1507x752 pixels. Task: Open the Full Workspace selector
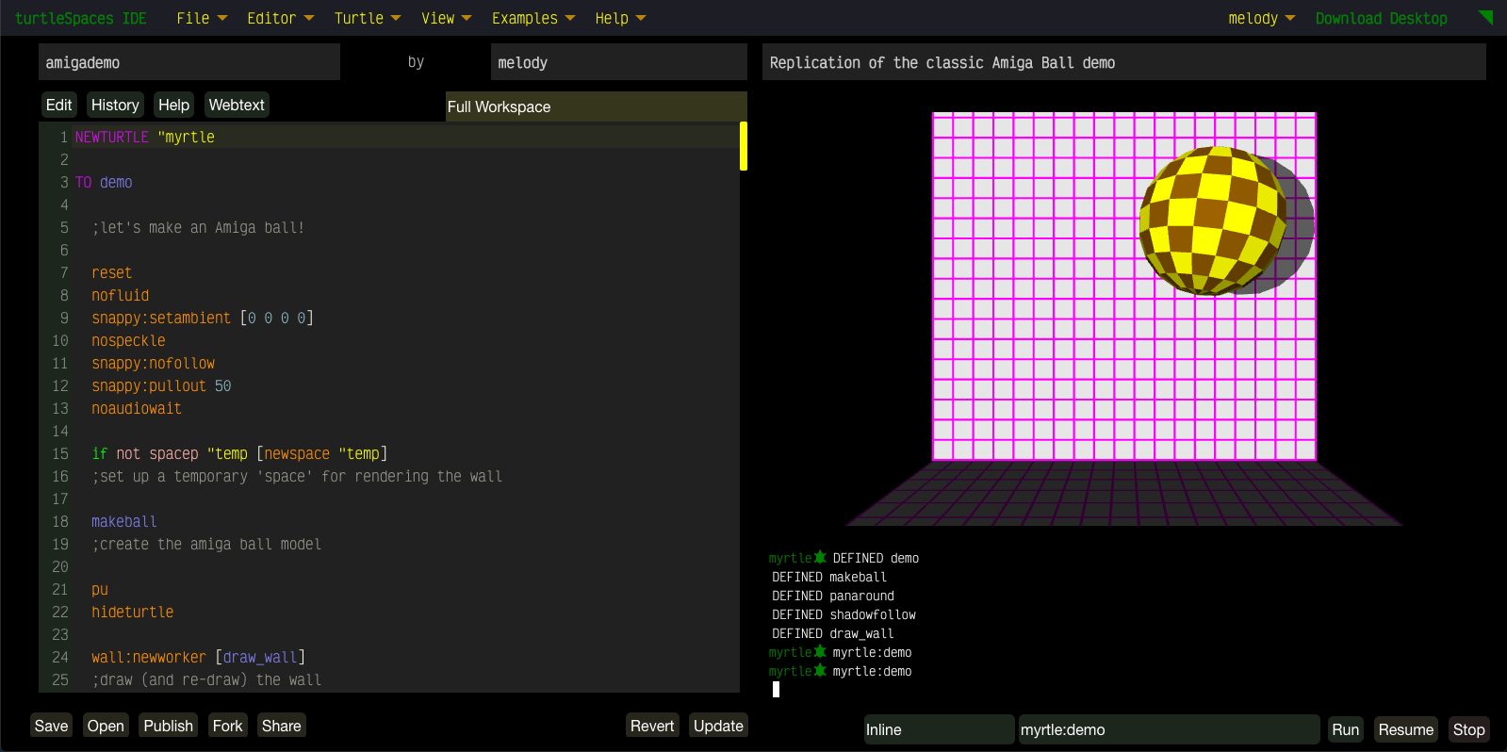click(596, 106)
